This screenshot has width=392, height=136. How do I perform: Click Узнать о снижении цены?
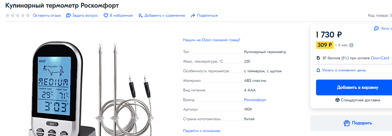pyautogui.click(x=344, y=70)
